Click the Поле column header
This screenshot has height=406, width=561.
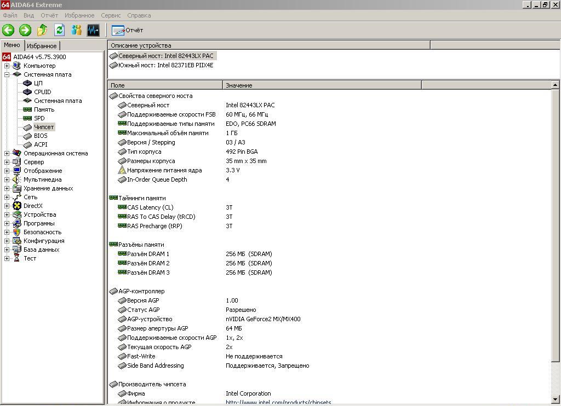[x=165, y=85]
